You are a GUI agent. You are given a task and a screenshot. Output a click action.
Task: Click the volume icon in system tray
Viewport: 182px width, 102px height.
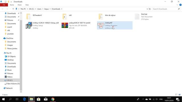click(x=157, y=99)
